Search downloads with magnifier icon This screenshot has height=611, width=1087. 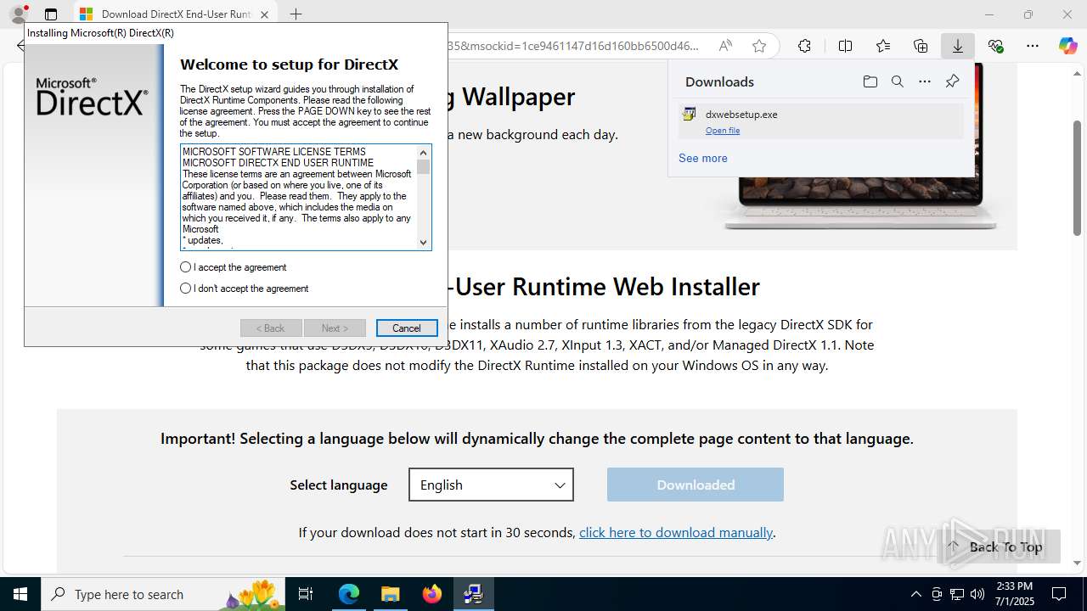[x=897, y=81]
